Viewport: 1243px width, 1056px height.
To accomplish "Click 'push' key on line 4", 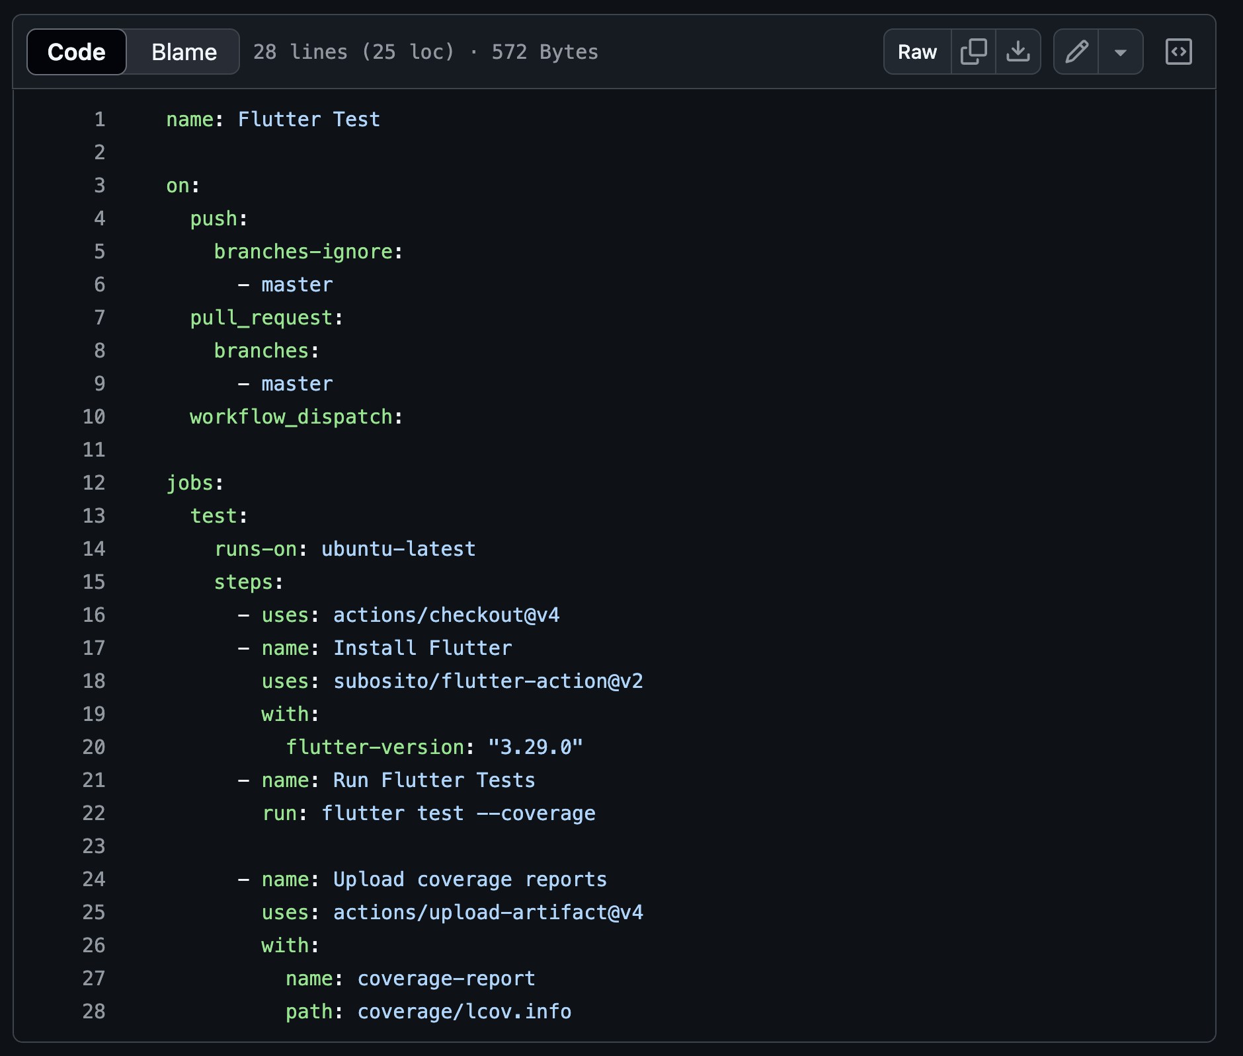I will [x=214, y=219].
